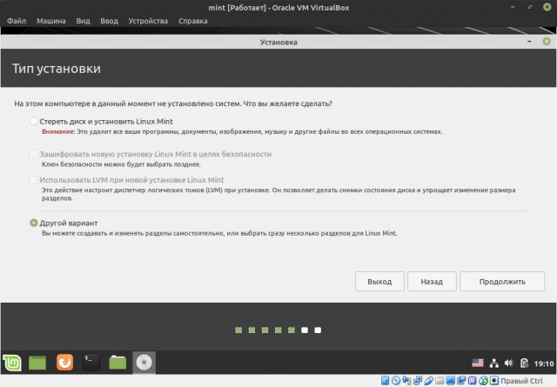Close the "Установка" installer window
The image size is (557, 387).
click(x=547, y=42)
